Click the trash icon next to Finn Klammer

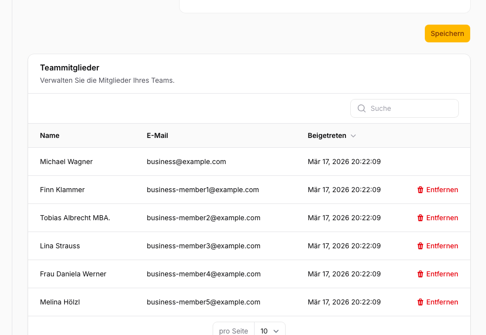click(x=420, y=190)
